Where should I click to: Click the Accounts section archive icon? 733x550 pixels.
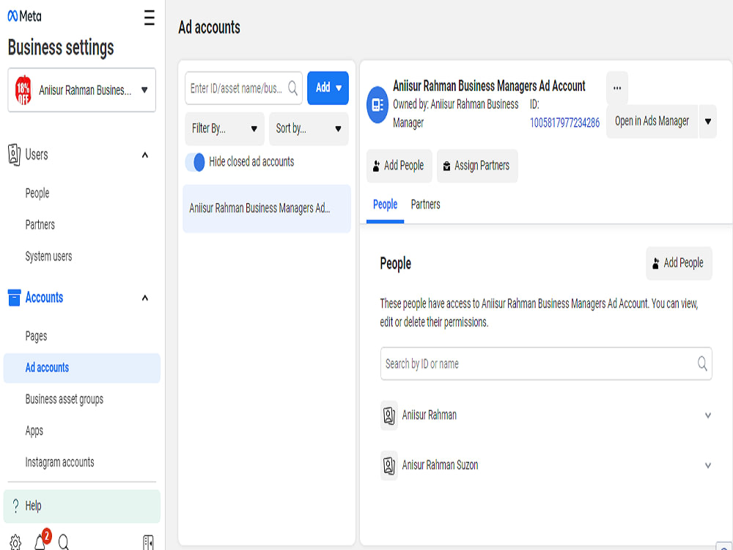pos(14,298)
